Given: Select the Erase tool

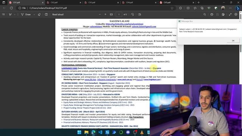Looking at the screenshot, I should click(x=39, y=14).
